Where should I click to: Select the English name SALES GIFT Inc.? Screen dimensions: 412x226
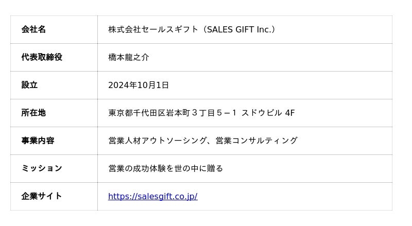point(239,29)
